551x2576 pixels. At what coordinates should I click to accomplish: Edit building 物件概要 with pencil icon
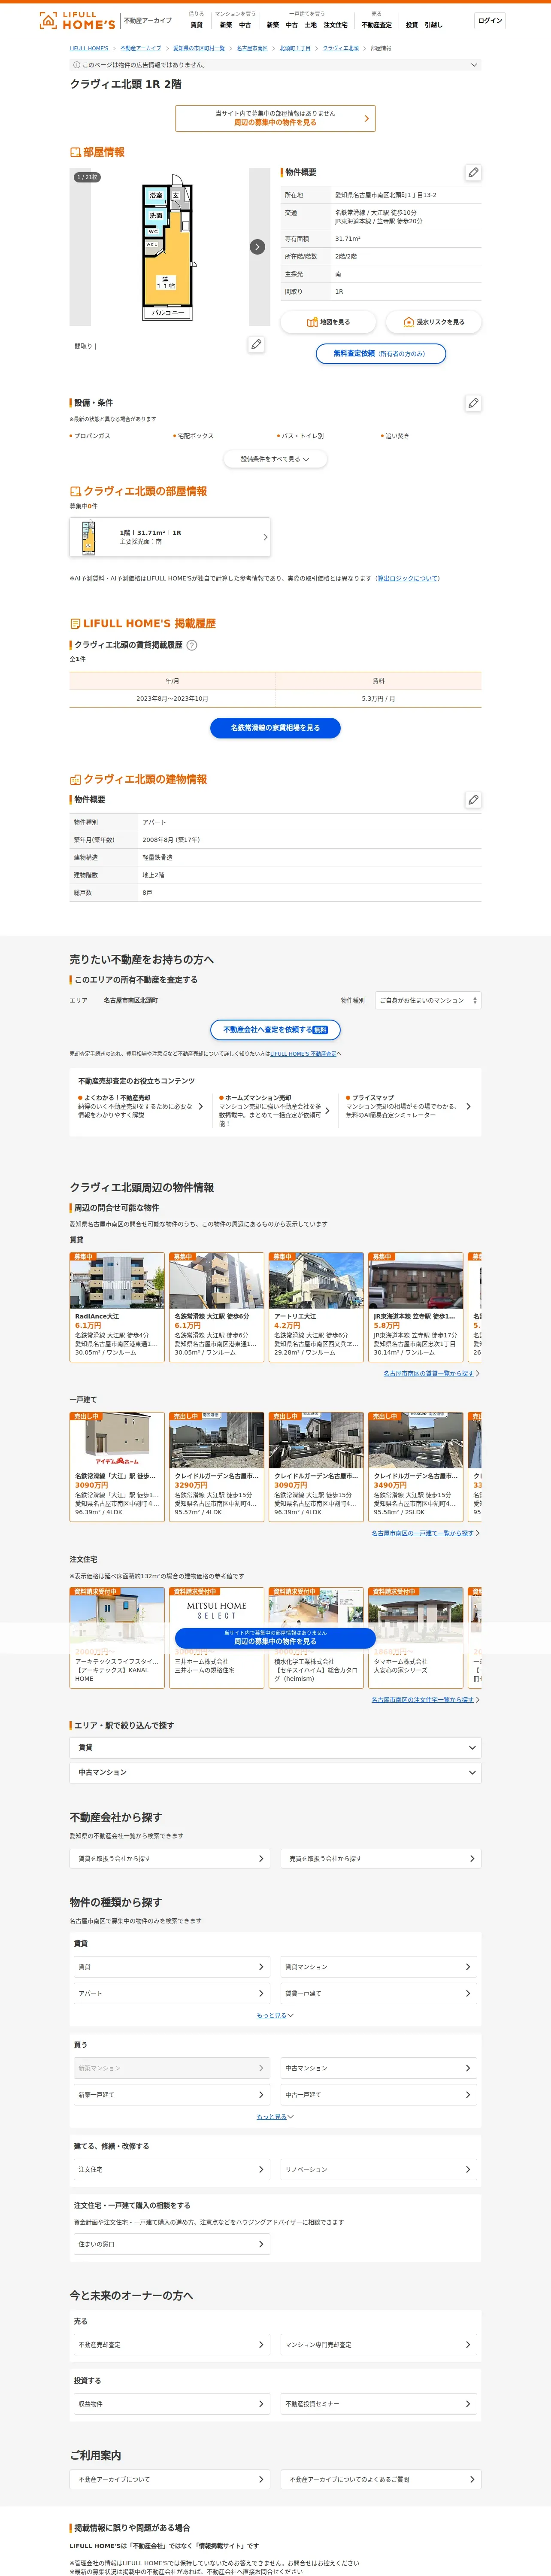pos(473,800)
